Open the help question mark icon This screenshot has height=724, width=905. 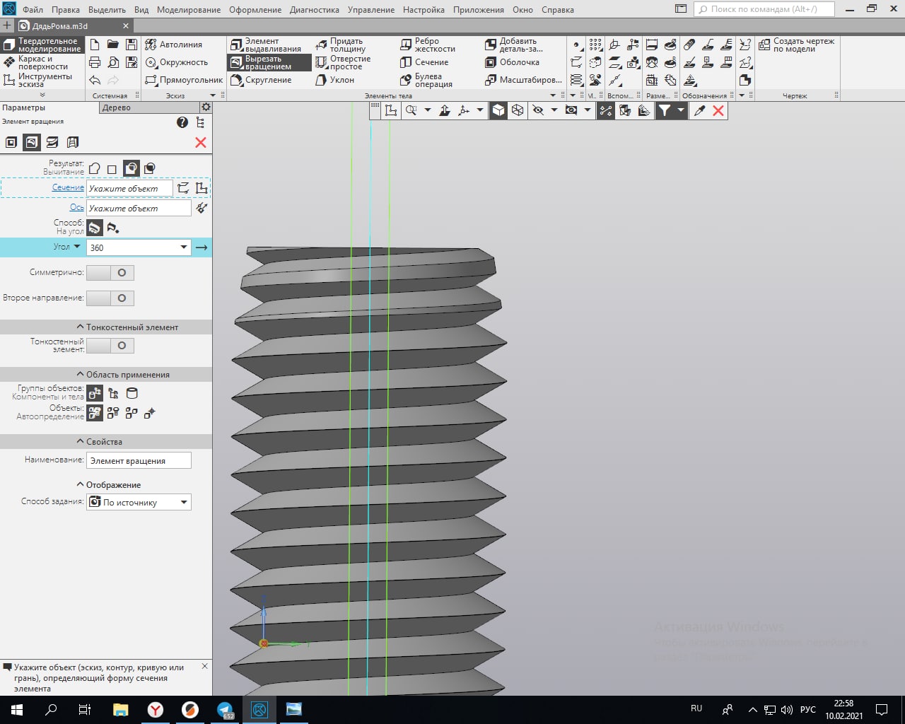(x=182, y=122)
